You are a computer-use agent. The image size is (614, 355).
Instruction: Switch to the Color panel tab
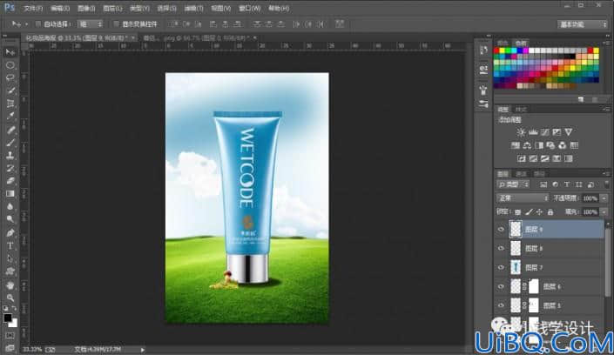503,43
